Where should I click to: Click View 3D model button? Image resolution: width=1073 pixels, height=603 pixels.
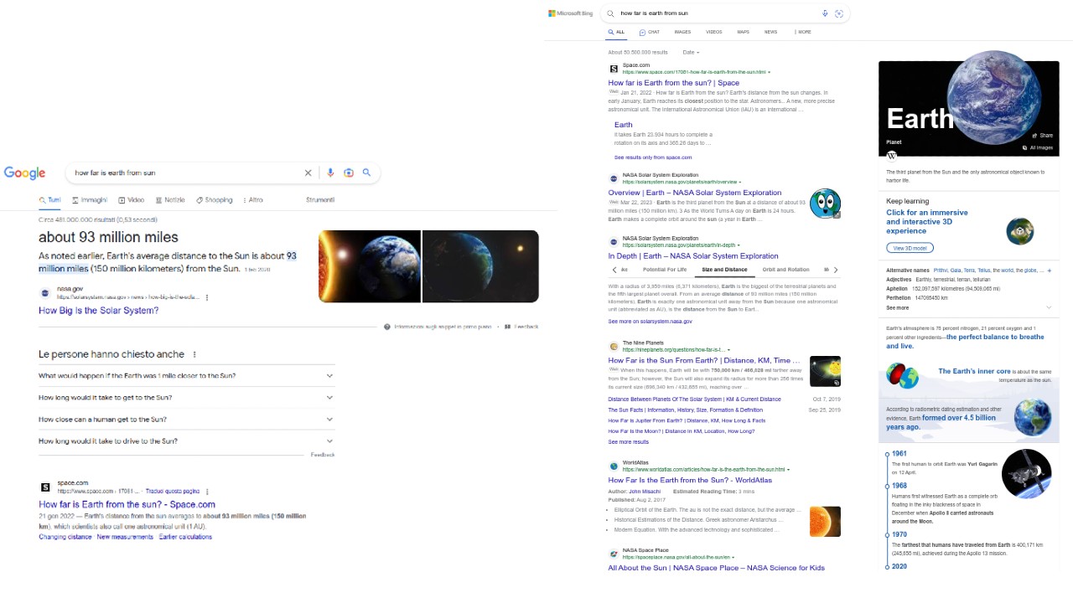(910, 248)
